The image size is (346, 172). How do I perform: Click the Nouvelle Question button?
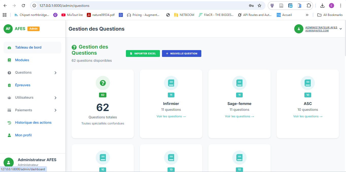[x=182, y=54]
